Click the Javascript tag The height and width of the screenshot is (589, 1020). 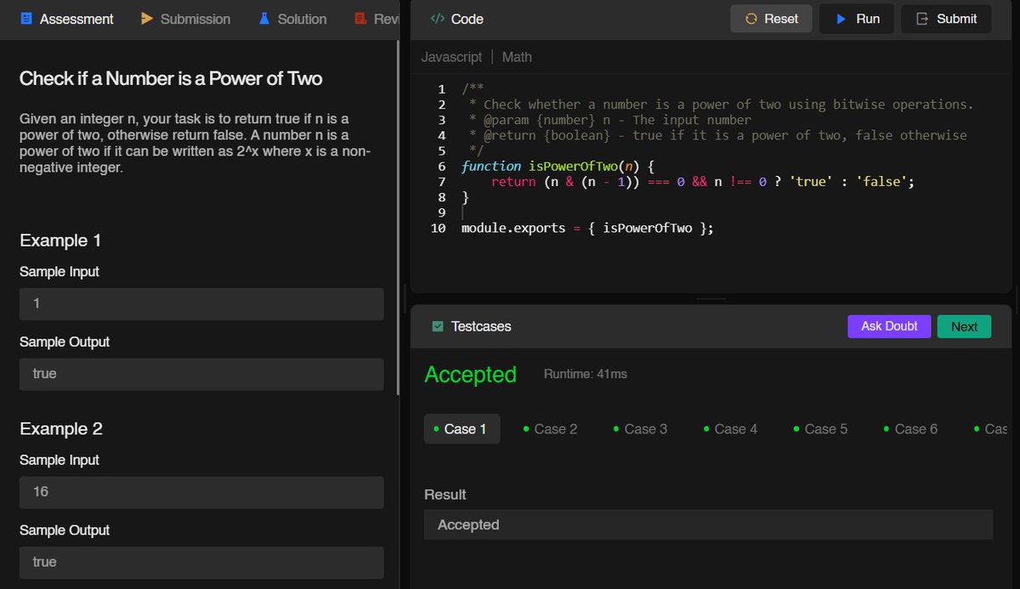[x=451, y=57]
